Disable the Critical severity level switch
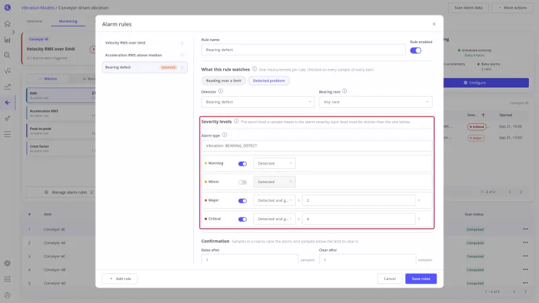Screen dimensions: 539x303 point(243,220)
